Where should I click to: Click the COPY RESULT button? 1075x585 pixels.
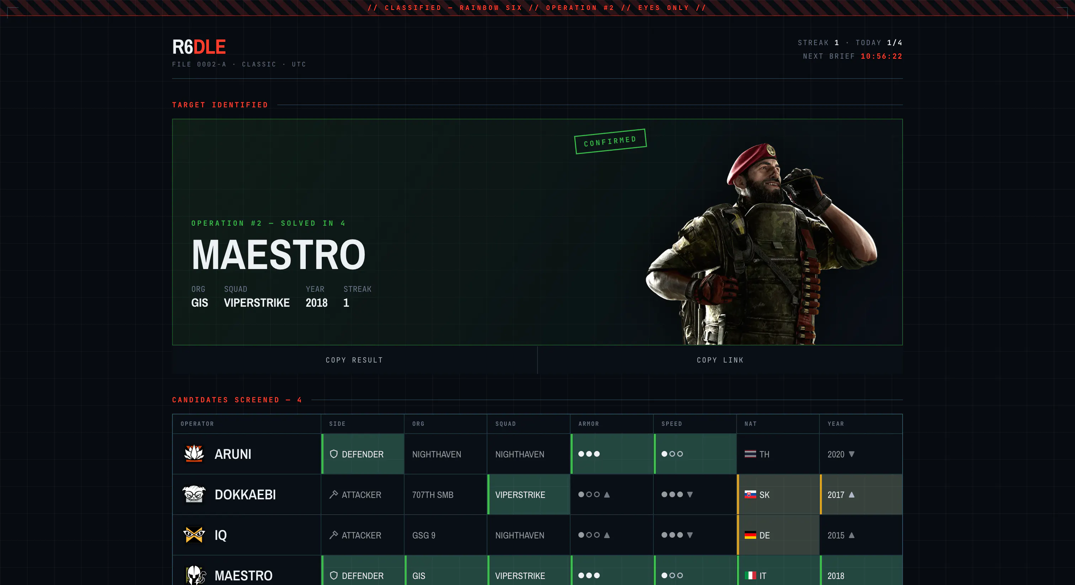(x=354, y=360)
